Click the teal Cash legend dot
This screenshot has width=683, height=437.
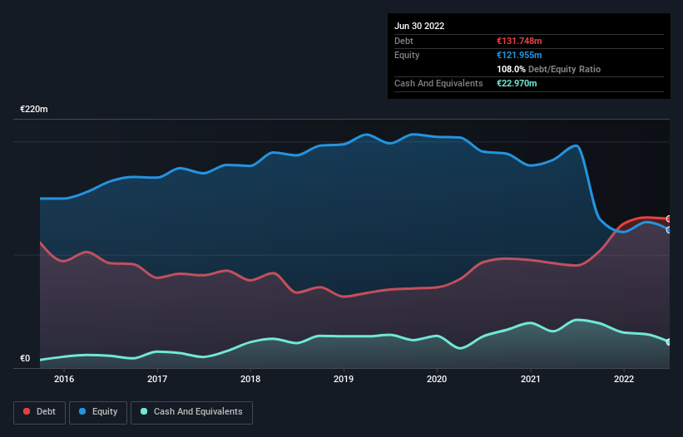[144, 411]
